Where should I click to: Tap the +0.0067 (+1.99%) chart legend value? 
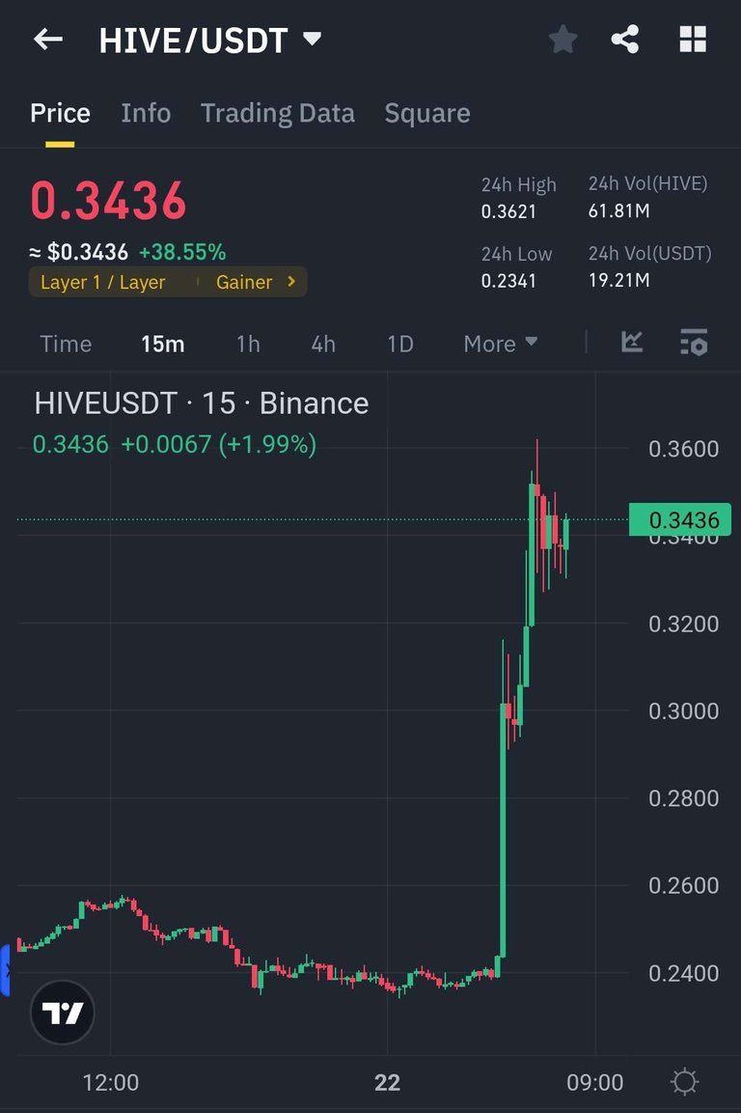pyautogui.click(x=219, y=444)
